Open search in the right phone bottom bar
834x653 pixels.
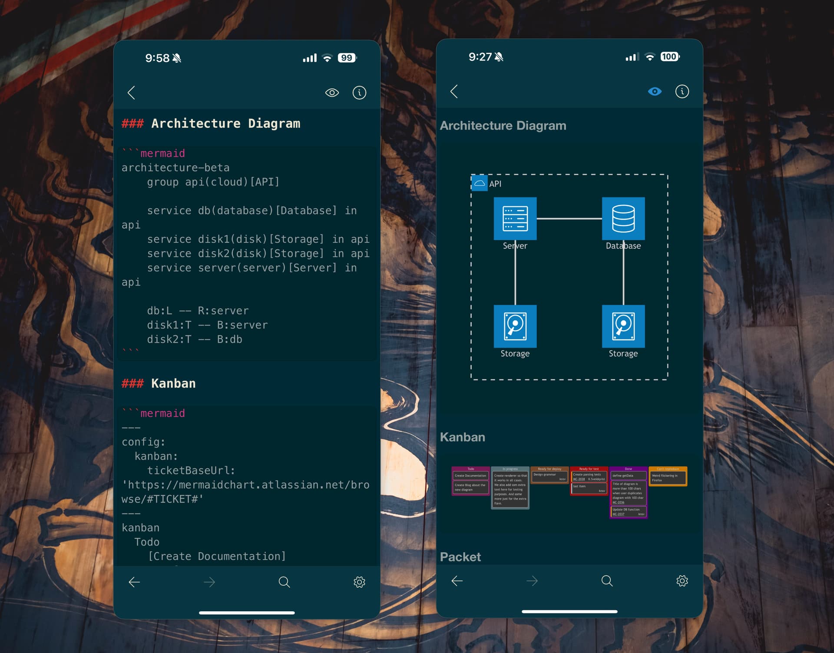607,581
